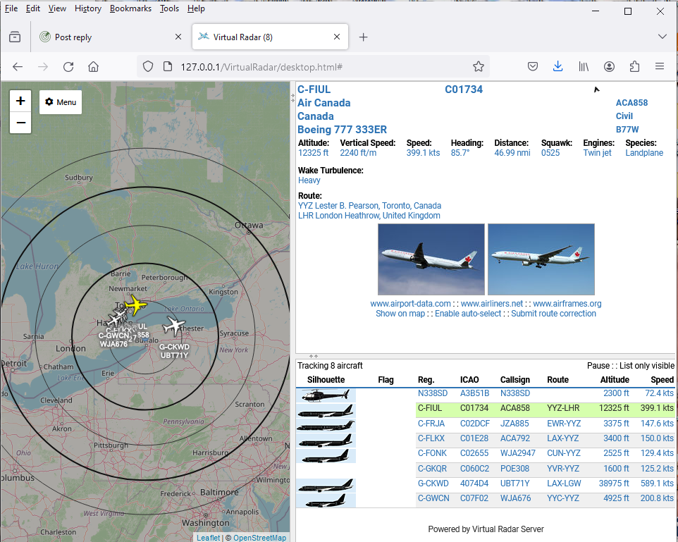Click the silhouette in the C-FIUL row
The width and height of the screenshot is (678, 542).
[326, 410]
